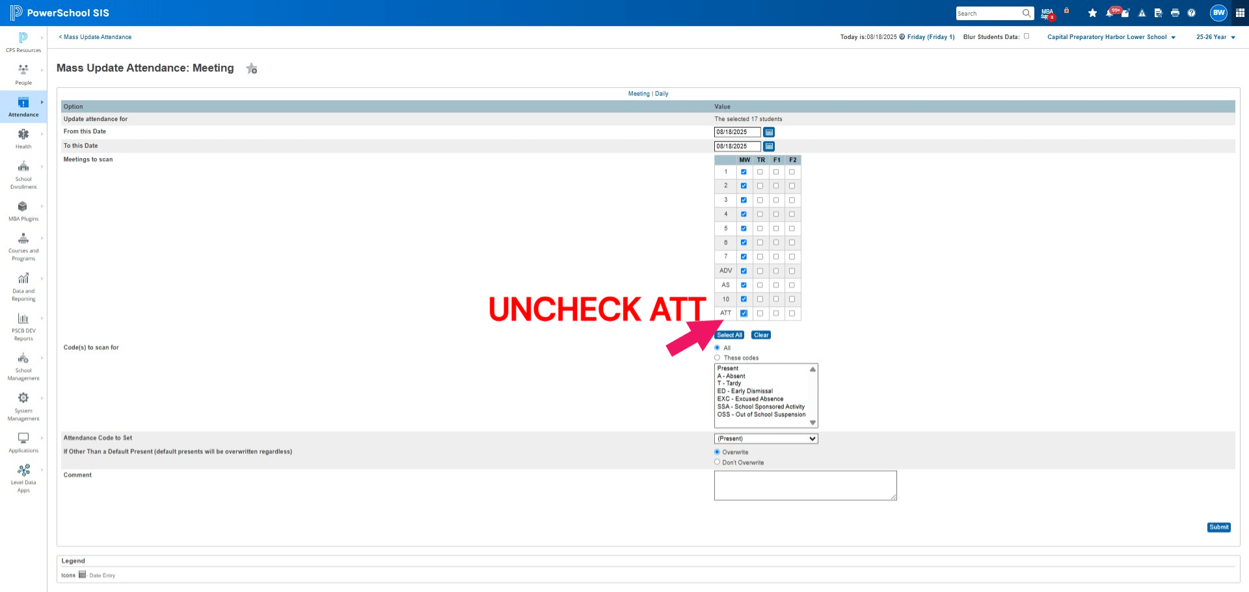Open System Management gear icon

[23, 397]
